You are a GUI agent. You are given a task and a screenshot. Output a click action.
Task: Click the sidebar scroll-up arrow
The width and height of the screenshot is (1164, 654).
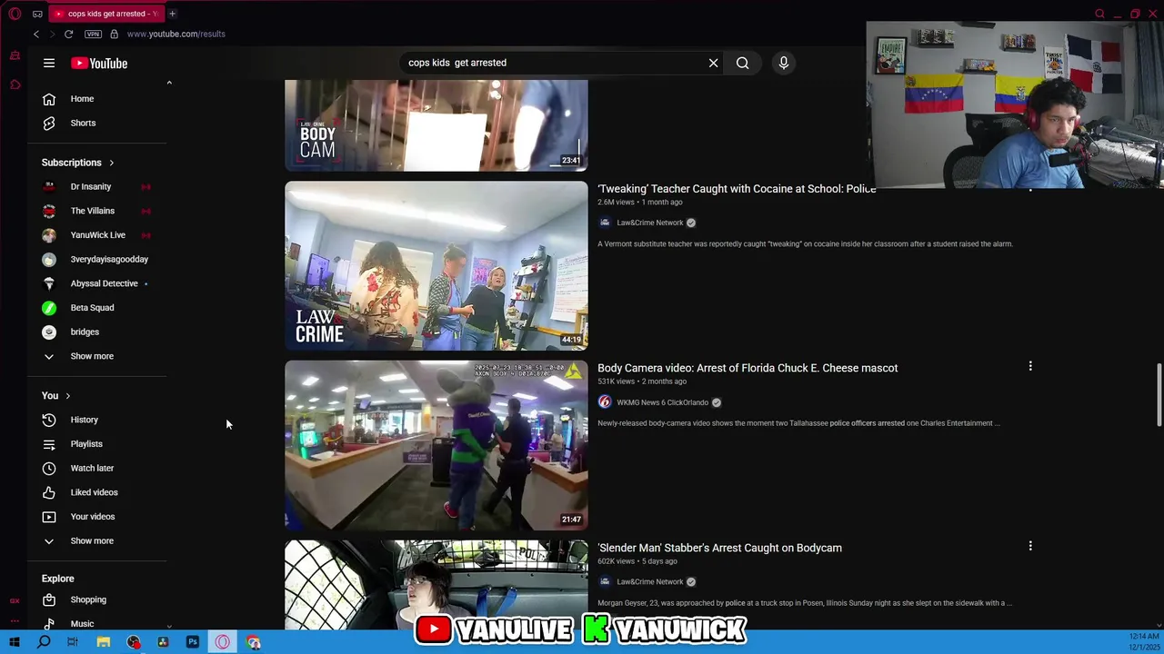point(169,83)
